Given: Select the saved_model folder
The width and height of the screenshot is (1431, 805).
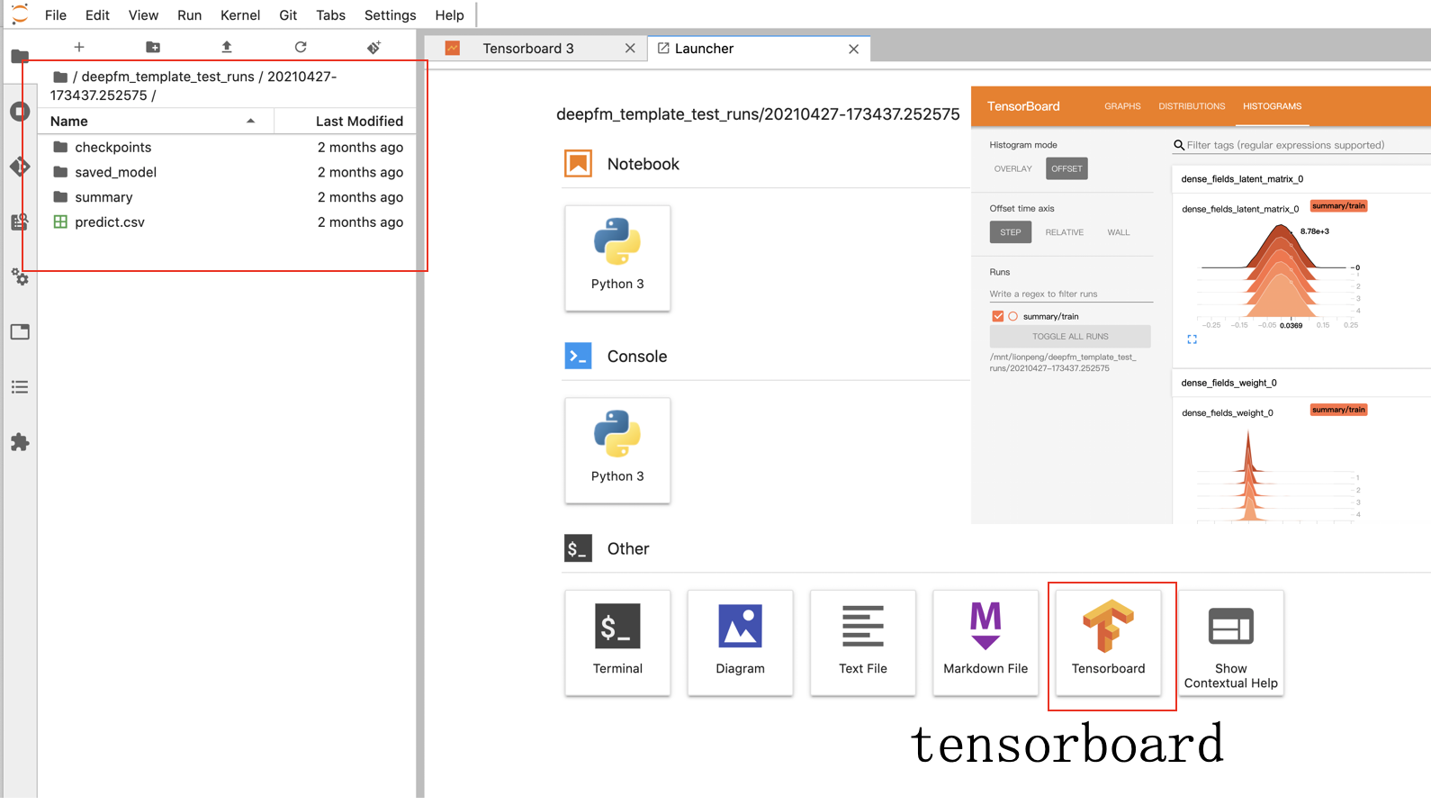Looking at the screenshot, I should pos(228,172).
